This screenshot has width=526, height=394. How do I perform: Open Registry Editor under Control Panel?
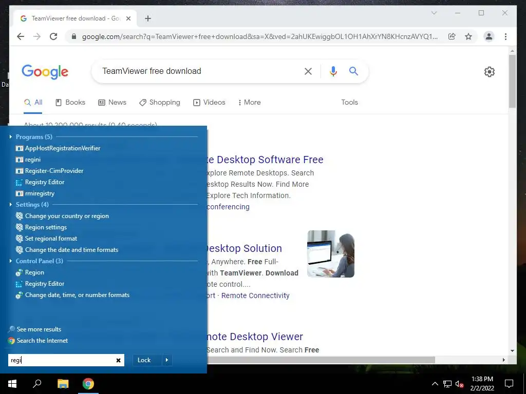coord(40,284)
